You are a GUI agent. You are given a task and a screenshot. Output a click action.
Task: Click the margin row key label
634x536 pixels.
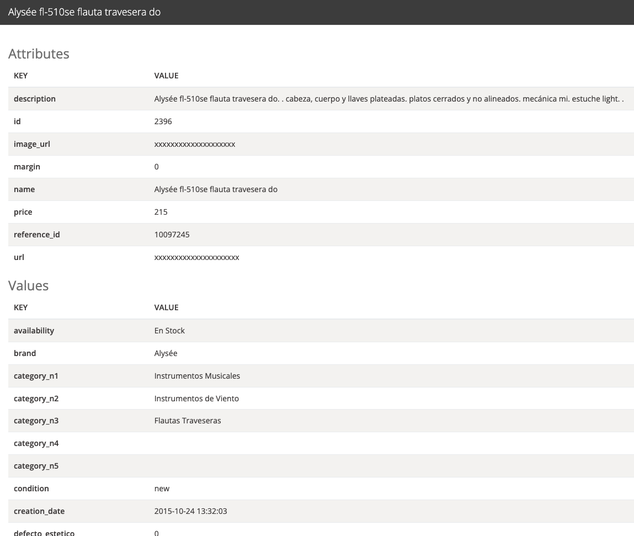point(27,167)
